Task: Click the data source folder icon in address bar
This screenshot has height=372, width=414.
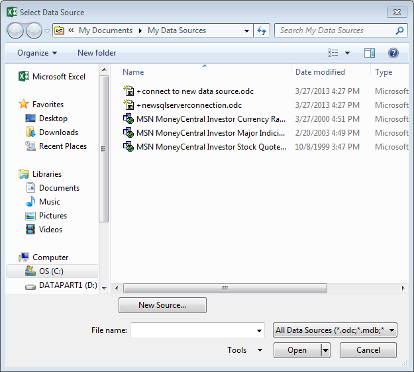Action: pos(60,30)
